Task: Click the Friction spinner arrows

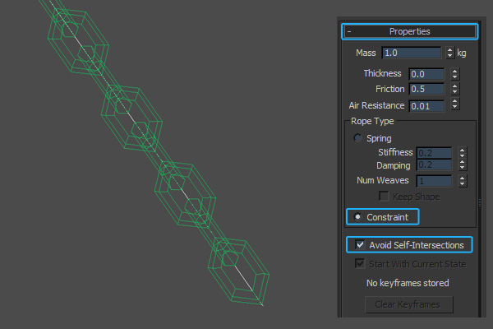Action: (x=454, y=89)
